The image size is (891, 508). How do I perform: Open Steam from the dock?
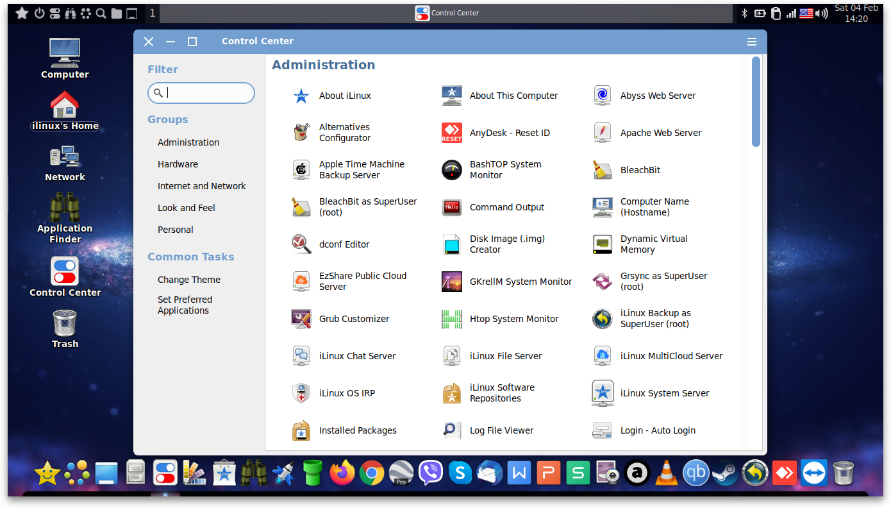click(725, 473)
